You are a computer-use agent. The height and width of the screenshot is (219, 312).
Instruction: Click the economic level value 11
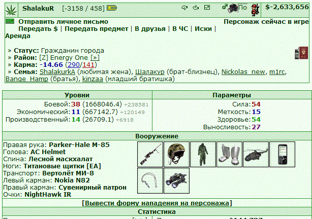[x=76, y=112]
